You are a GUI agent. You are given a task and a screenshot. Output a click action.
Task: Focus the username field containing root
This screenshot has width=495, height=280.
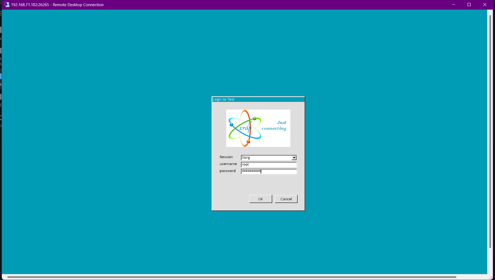pos(269,165)
